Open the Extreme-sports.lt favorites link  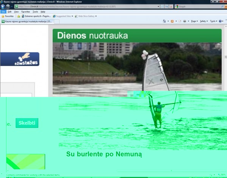coord(36,16)
